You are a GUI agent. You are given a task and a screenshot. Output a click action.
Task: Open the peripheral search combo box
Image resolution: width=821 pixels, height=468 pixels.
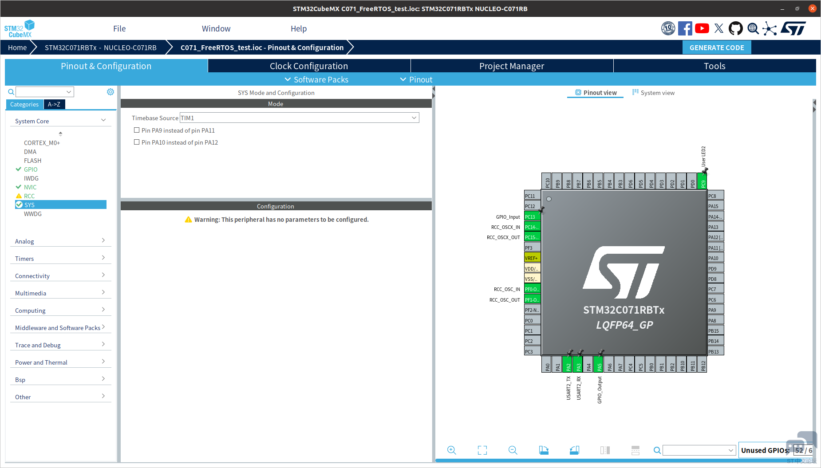(x=45, y=92)
